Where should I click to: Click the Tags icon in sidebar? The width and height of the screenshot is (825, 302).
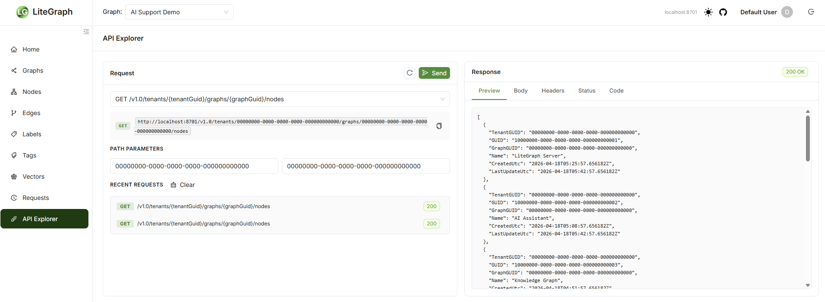(x=14, y=155)
